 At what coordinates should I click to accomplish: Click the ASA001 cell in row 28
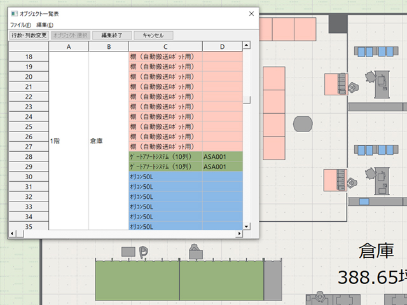222,156
